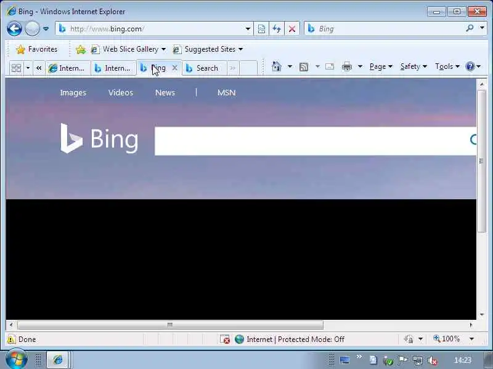Open the tab list dropdown arrow
This screenshot has height=369, width=493.
coord(28,68)
